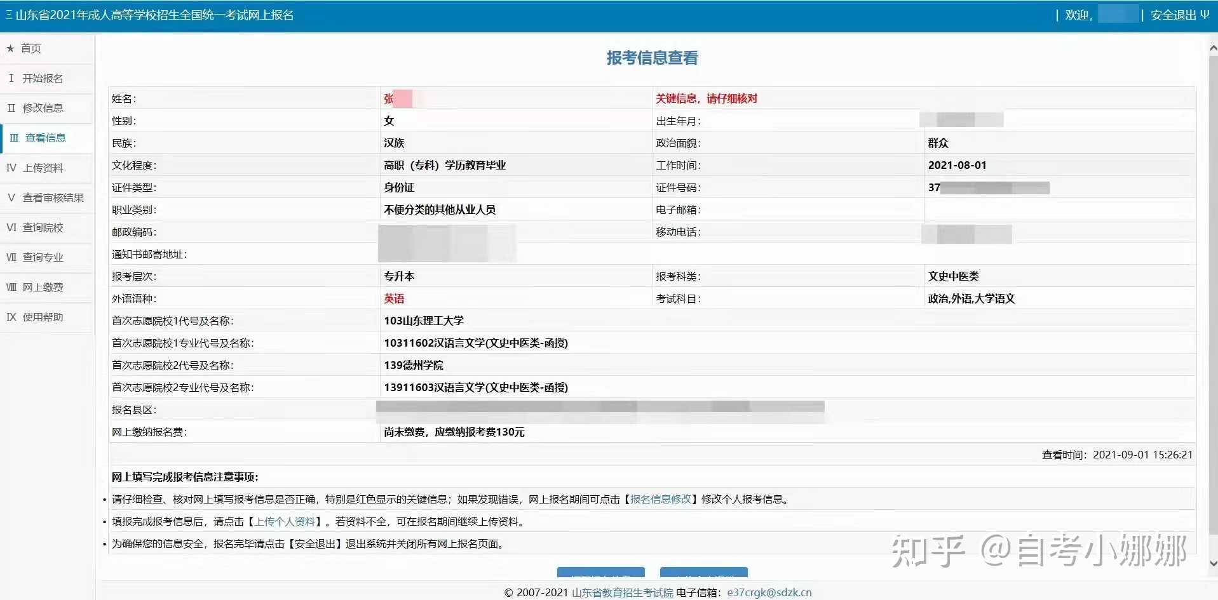Image resolution: width=1218 pixels, height=600 pixels.
Task: Open 查询专业 sidebar item
Action: 47,257
